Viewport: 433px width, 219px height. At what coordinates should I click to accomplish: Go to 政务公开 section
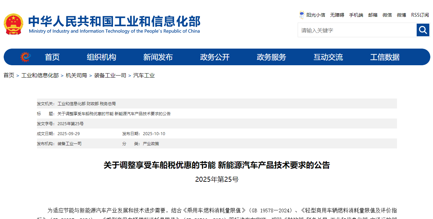tap(215, 57)
